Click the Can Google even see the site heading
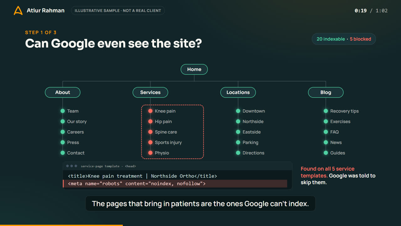This screenshot has height=226, width=401. (x=113, y=44)
